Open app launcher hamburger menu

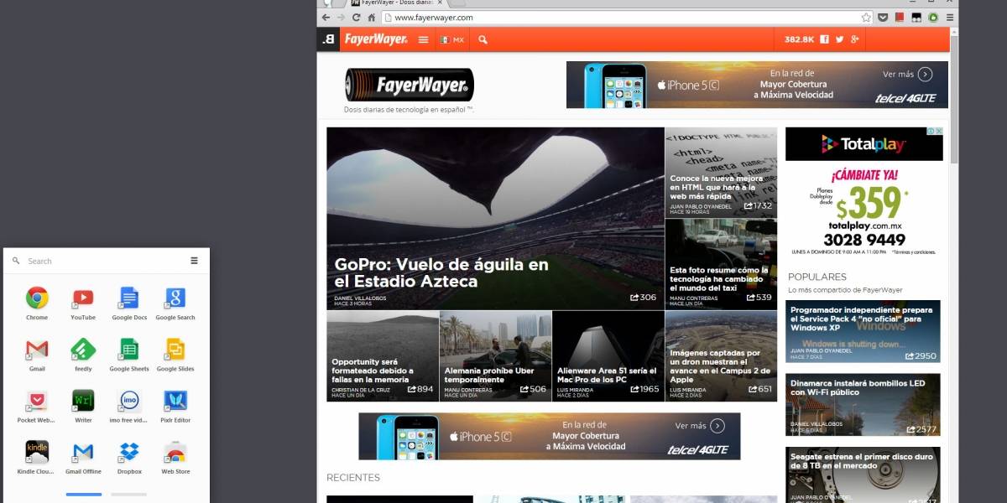[x=194, y=261]
